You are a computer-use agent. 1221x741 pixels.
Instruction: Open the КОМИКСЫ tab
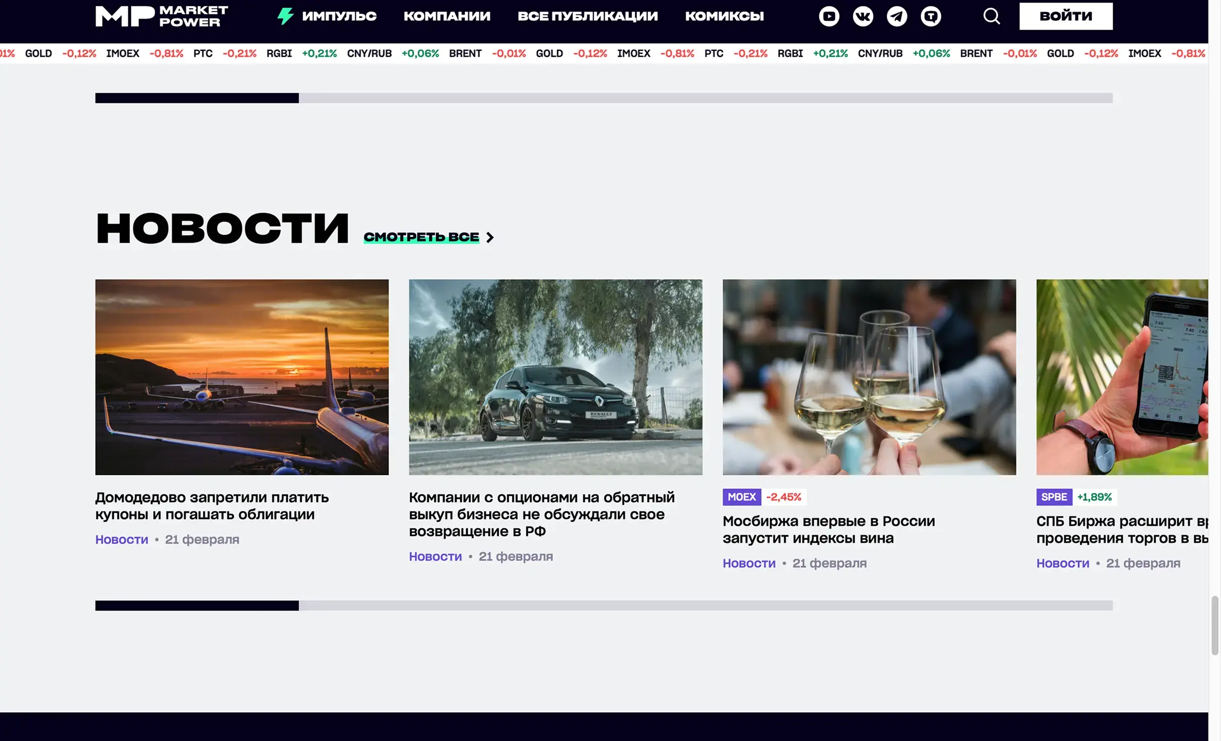(x=724, y=16)
